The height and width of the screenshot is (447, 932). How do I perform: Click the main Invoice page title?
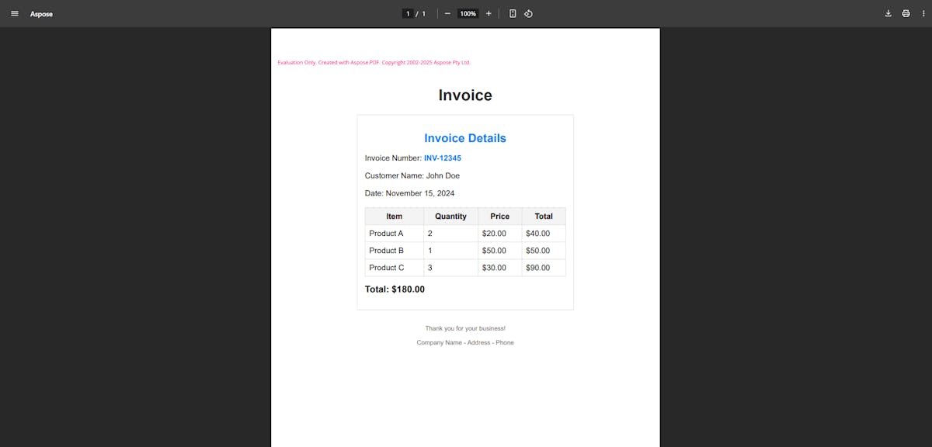(464, 95)
